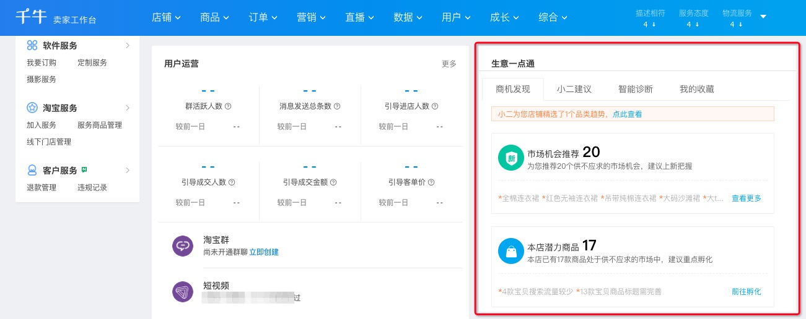Open the 综合 dropdown menu
Image resolution: width=806 pixels, height=319 pixels.
pos(553,17)
